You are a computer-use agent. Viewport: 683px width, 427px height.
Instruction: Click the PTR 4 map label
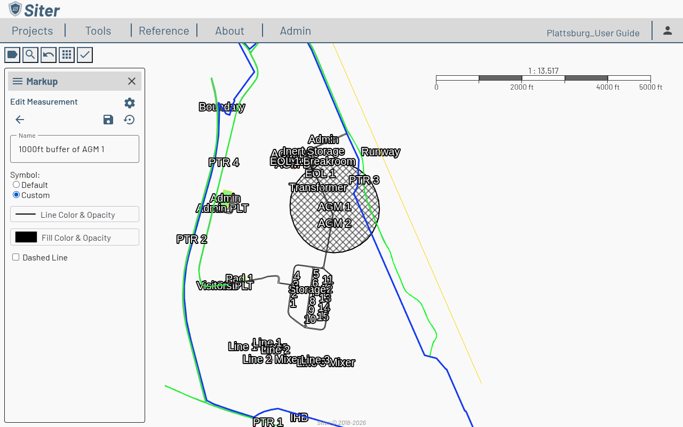(224, 162)
